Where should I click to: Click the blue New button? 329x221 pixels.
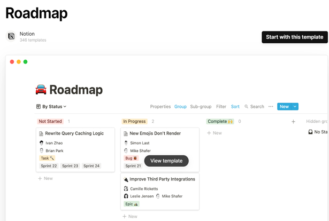284,107
